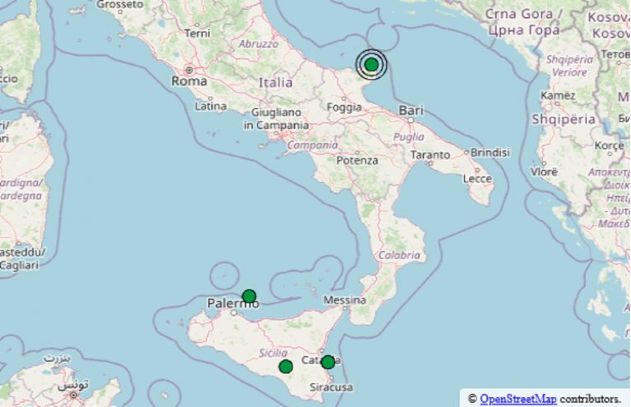631x407 pixels.
Task: Click the Taranto city label
Action: 431,153
